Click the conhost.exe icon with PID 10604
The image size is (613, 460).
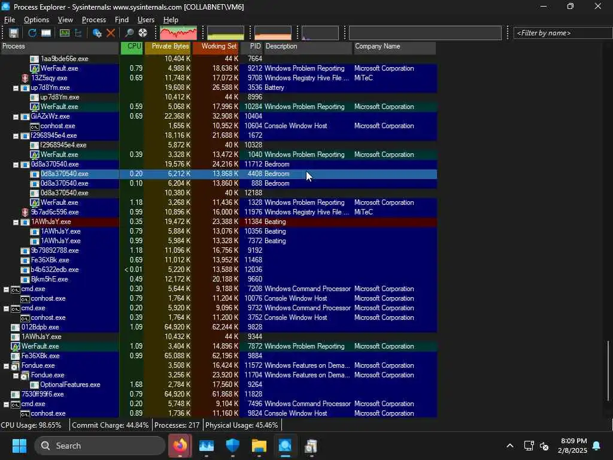coord(34,126)
